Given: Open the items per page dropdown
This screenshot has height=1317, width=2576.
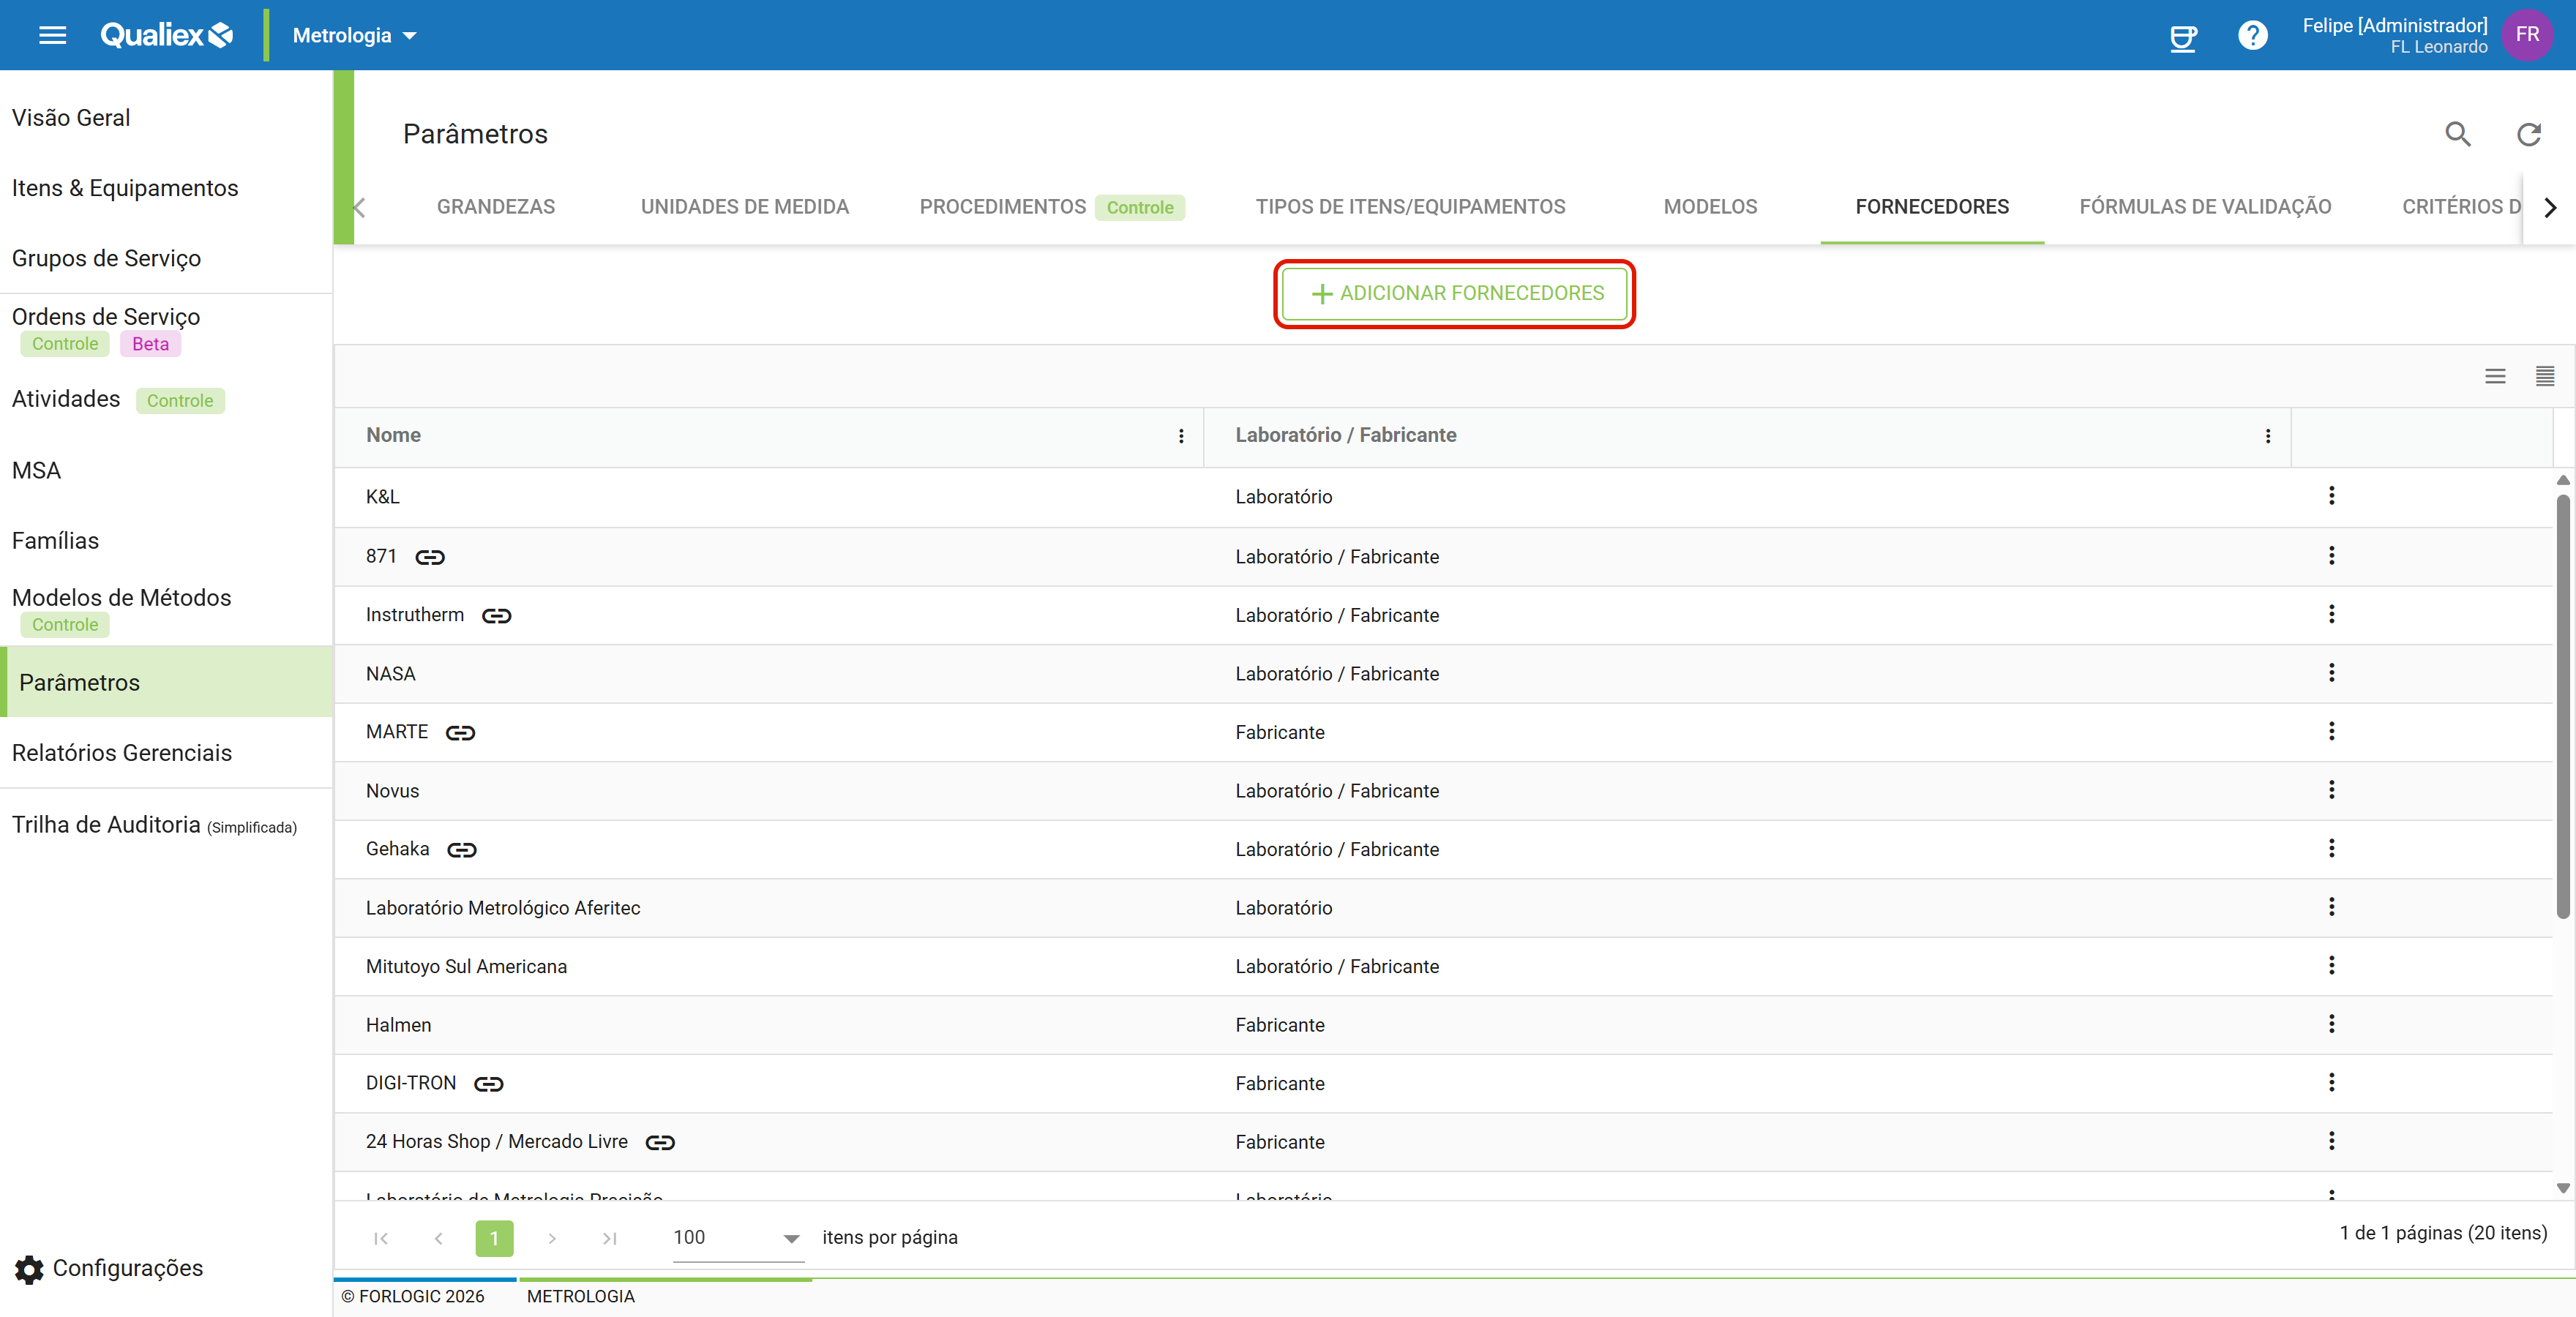Looking at the screenshot, I should [x=738, y=1238].
